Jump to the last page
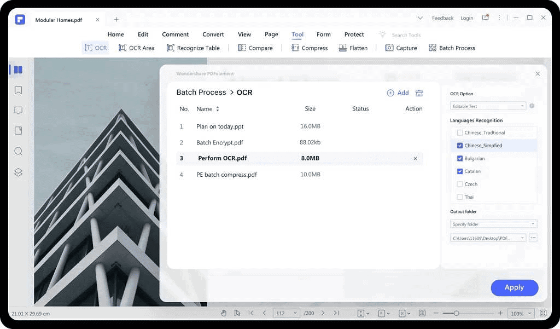Image resolution: width=560 pixels, height=329 pixels. tap(336, 313)
